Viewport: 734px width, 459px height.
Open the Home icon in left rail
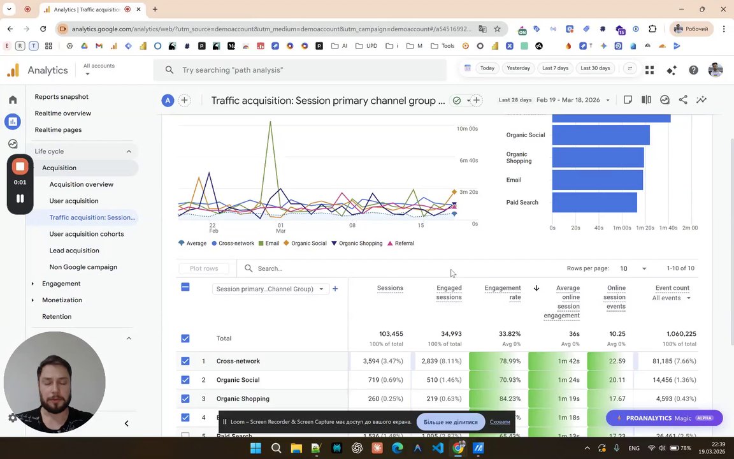point(13,99)
